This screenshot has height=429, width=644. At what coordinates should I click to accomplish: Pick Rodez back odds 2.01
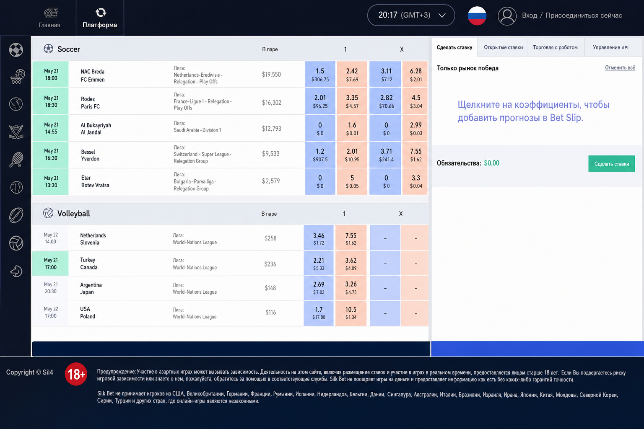click(x=320, y=101)
